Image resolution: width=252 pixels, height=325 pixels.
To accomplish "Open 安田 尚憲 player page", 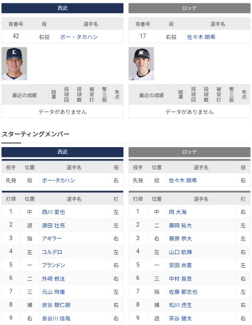I will [x=180, y=265].
